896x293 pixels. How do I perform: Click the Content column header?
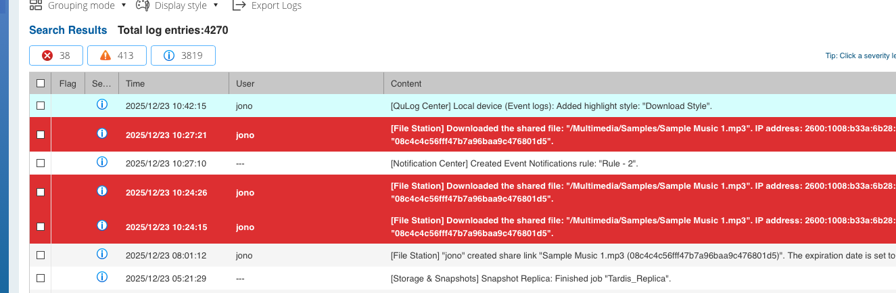pos(406,83)
